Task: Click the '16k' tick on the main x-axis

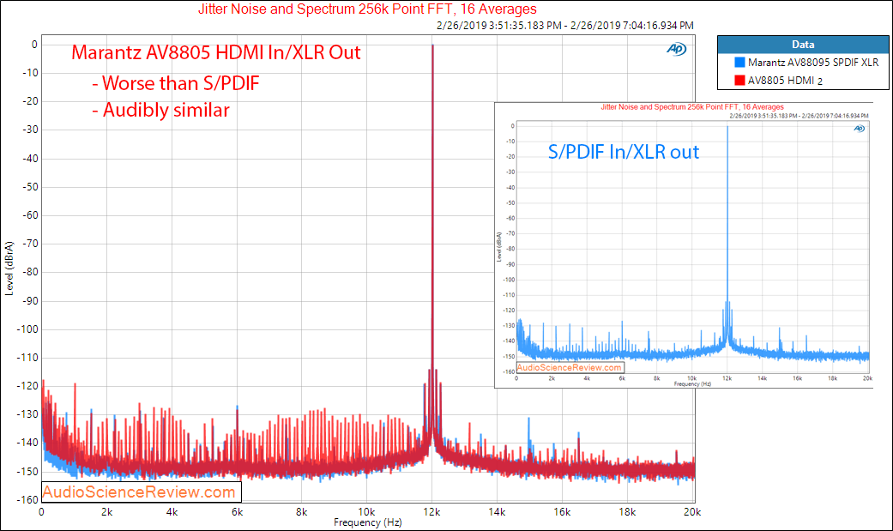Action: 562,512
